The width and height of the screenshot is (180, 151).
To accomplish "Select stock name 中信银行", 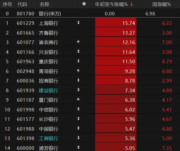I will [x=48, y=110].
